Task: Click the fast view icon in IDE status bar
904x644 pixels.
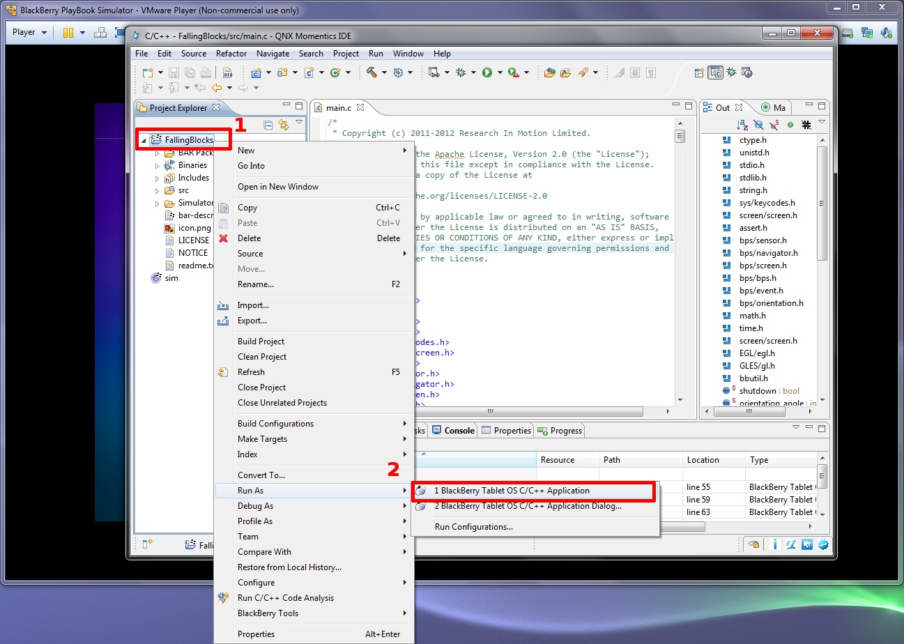Action: point(148,544)
